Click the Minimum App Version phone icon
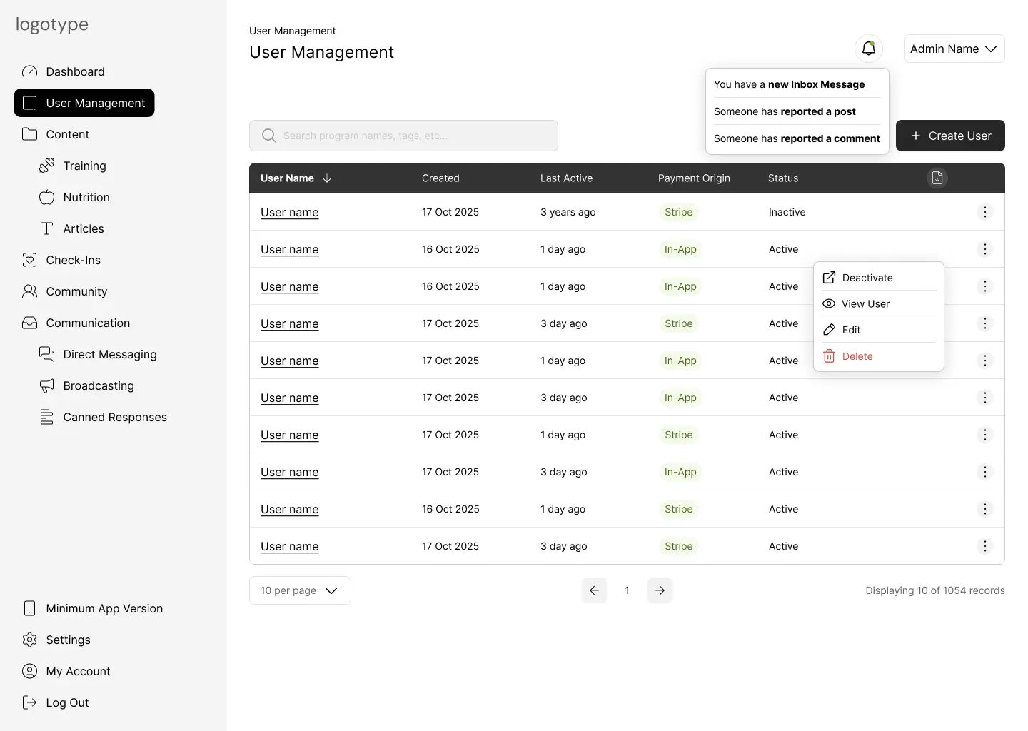 29,608
